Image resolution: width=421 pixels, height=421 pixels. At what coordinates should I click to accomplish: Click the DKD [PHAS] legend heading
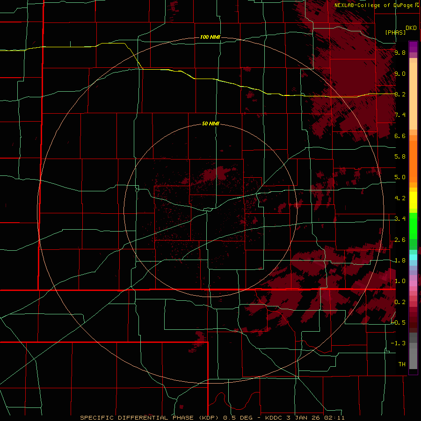401,30
